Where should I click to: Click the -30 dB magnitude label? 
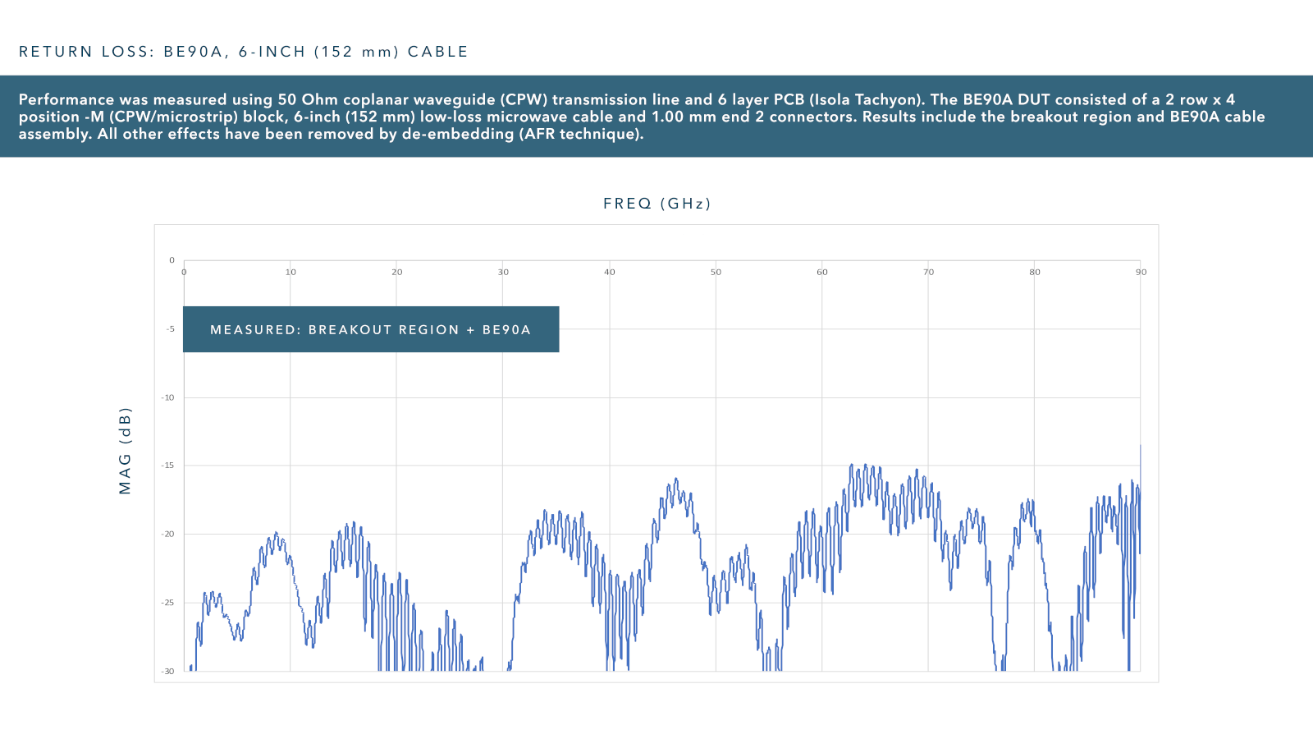(x=167, y=671)
